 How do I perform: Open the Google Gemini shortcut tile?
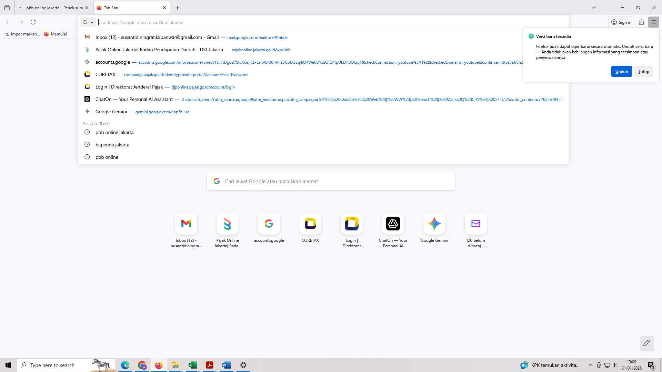(x=434, y=224)
